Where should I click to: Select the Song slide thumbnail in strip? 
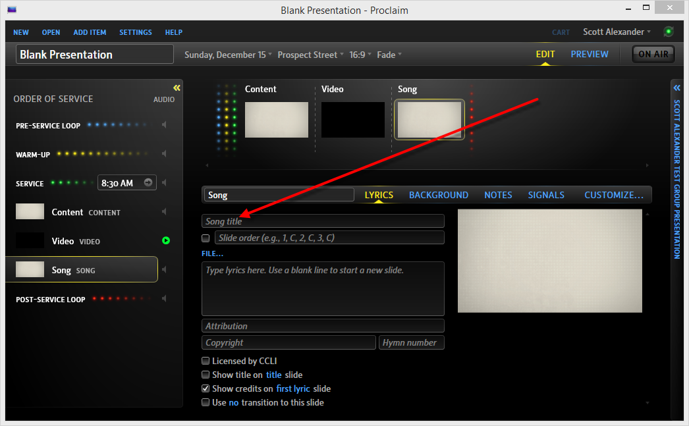[429, 120]
